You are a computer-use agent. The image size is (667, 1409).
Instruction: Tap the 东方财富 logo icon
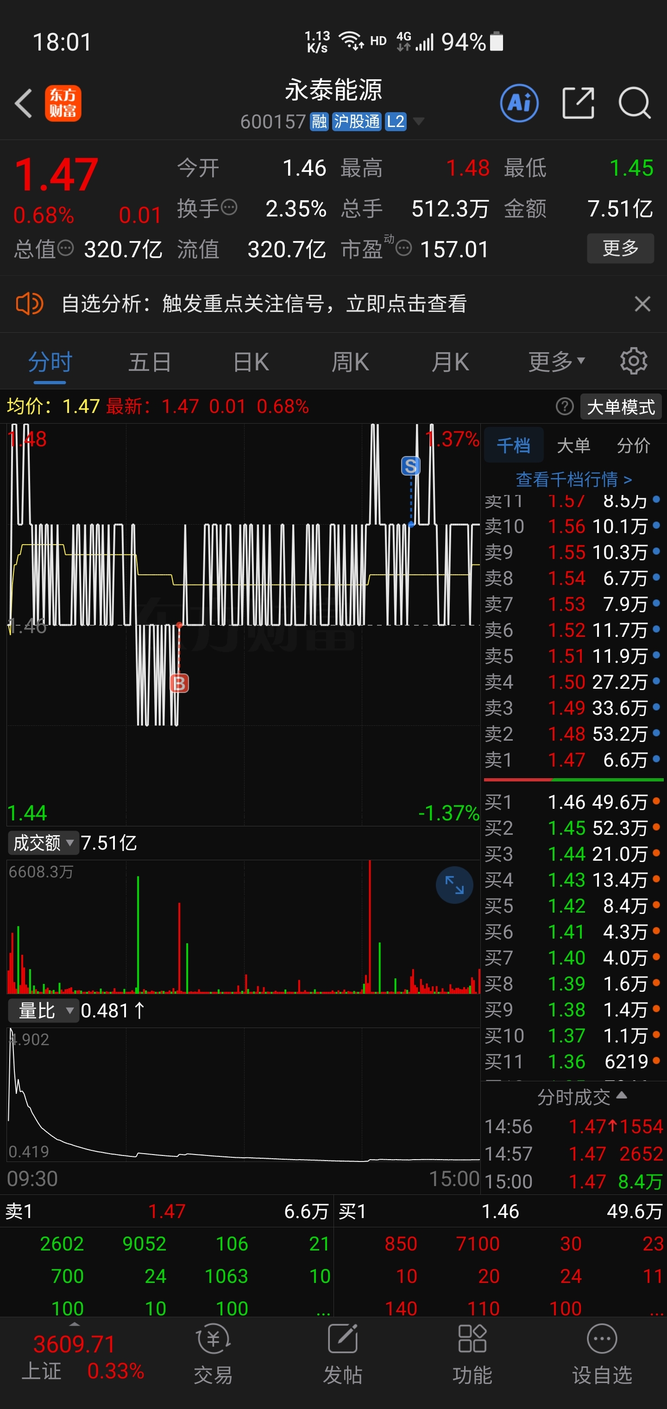[63, 103]
